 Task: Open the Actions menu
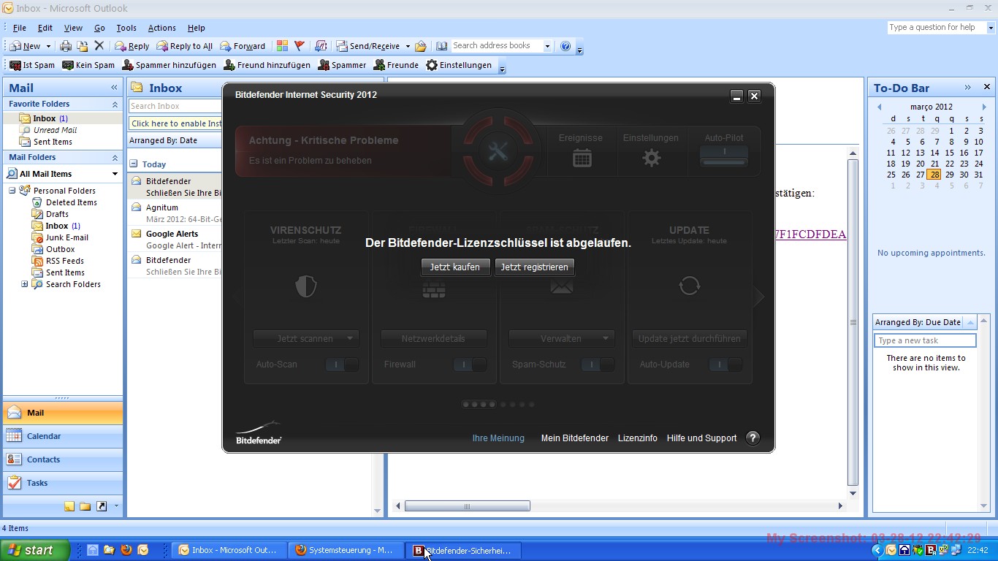(161, 28)
